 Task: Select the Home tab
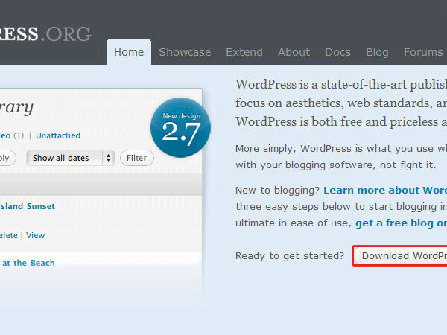[129, 52]
